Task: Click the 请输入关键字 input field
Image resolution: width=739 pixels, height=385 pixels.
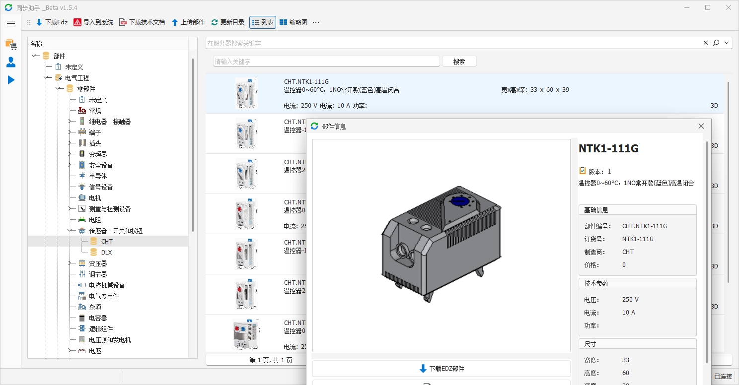Action: click(x=326, y=62)
